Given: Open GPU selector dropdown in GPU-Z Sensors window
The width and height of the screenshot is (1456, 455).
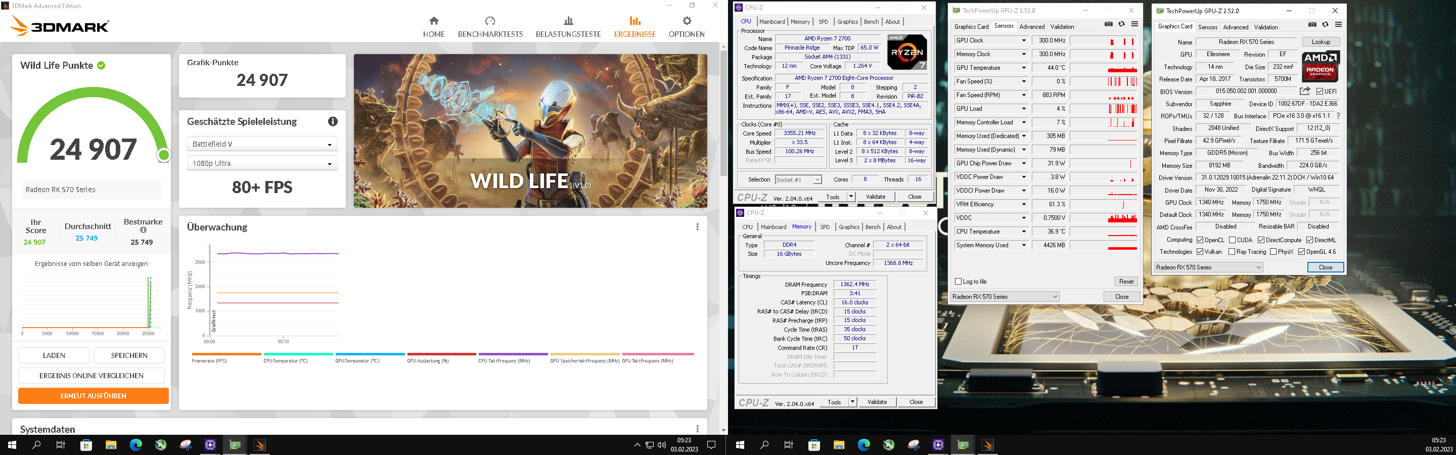Looking at the screenshot, I should pos(1005,296).
